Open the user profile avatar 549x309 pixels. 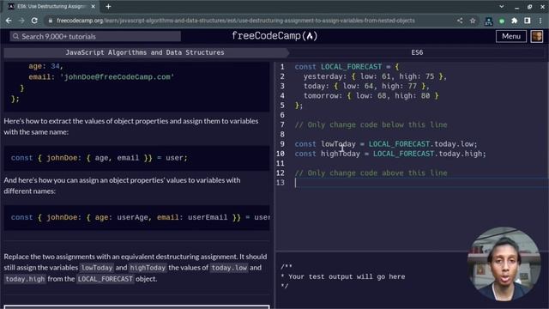coord(537,36)
